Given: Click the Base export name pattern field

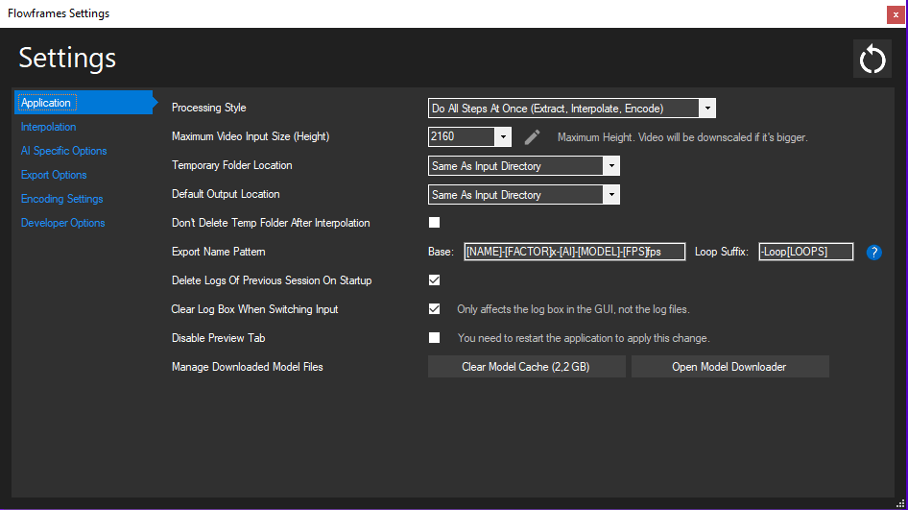Looking at the screenshot, I should (x=574, y=252).
